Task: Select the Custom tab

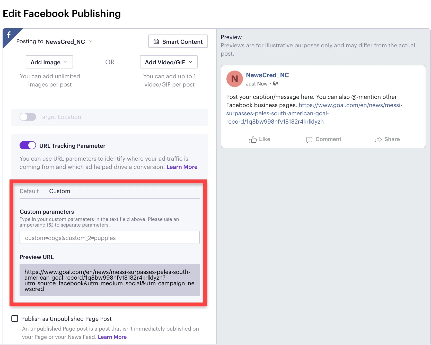Action: coord(60,191)
